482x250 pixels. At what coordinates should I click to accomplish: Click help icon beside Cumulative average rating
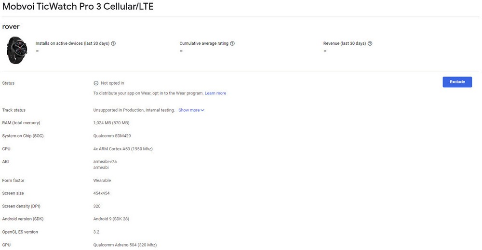pyautogui.click(x=232, y=43)
